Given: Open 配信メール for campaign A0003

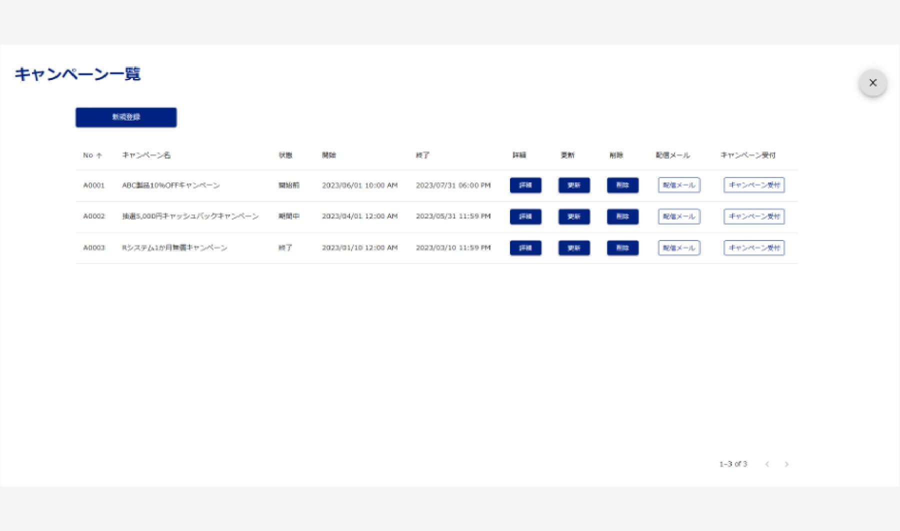Looking at the screenshot, I should (x=678, y=248).
